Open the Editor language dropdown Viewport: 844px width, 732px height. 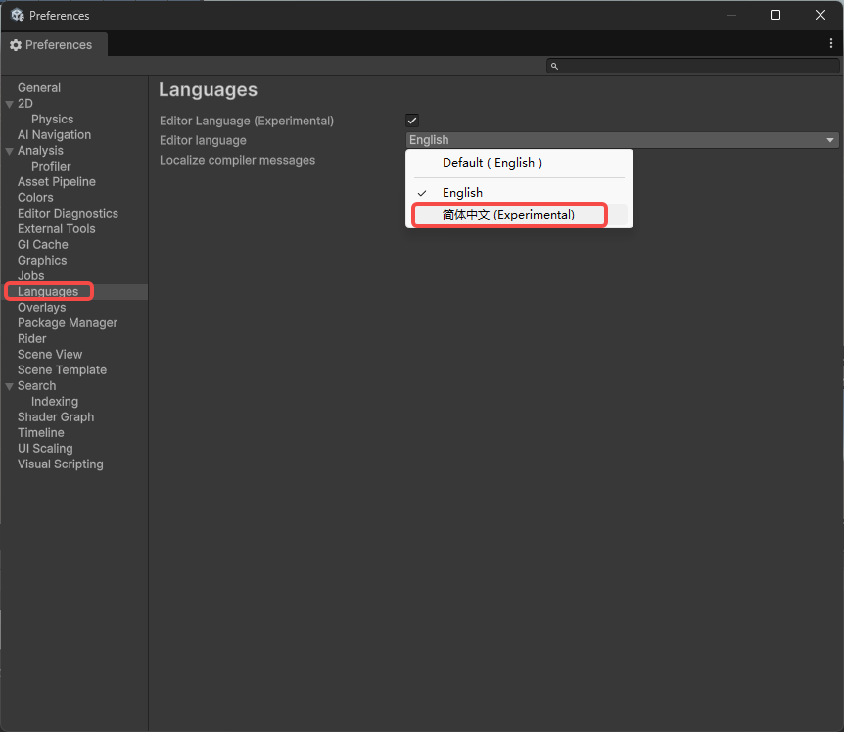click(x=623, y=140)
